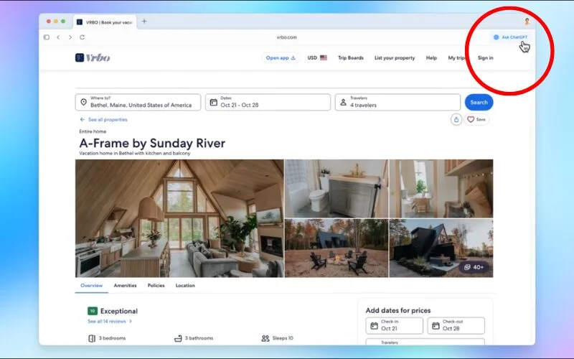Toggle the browser sidebar icon
This screenshot has height=359, width=574.
(x=47, y=37)
